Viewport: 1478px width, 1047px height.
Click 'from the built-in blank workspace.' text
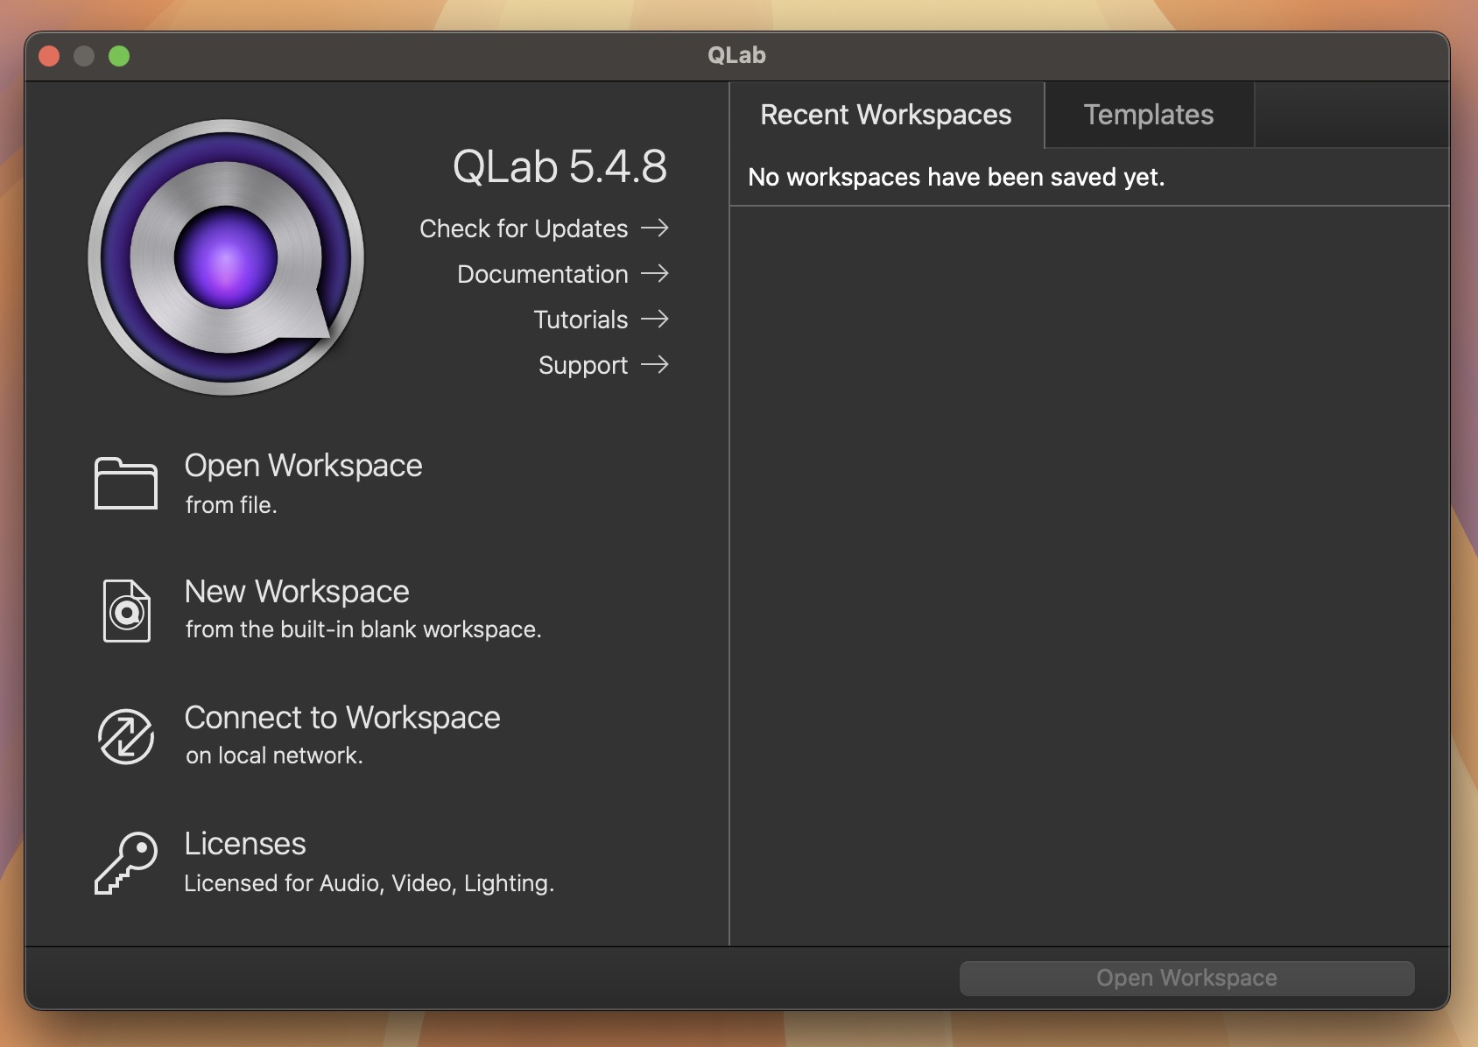[363, 629]
